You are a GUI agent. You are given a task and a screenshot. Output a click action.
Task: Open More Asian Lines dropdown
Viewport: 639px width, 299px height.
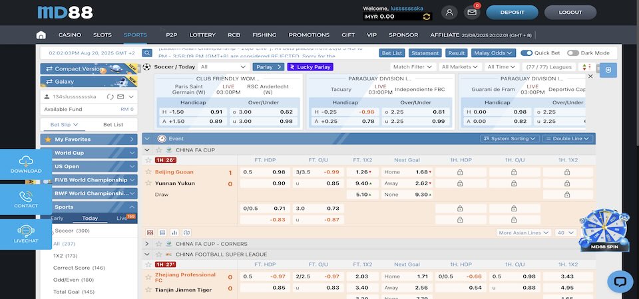click(x=524, y=233)
